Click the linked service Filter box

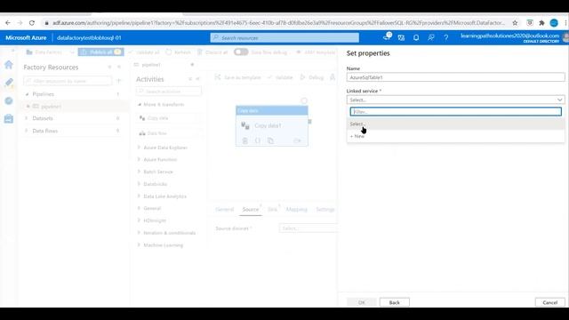click(x=456, y=112)
